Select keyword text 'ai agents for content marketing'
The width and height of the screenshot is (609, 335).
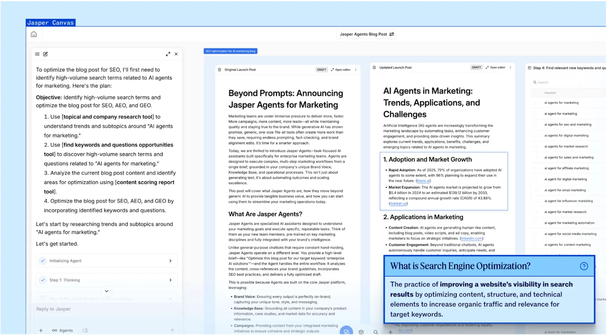click(x=568, y=245)
